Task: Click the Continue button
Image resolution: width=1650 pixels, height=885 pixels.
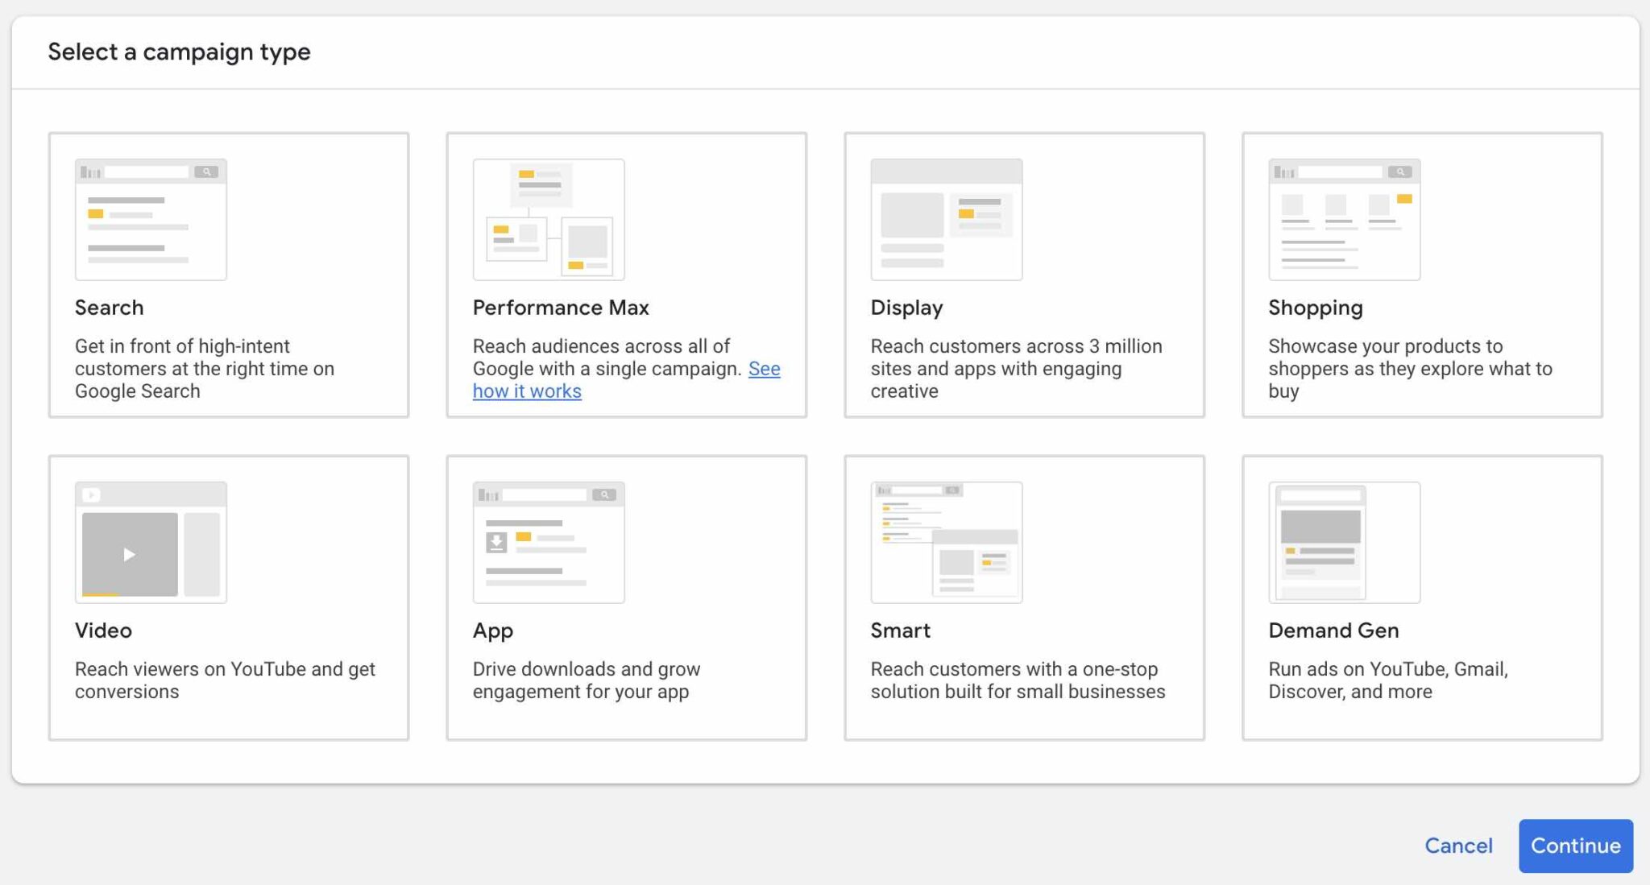Action: pyautogui.click(x=1576, y=846)
